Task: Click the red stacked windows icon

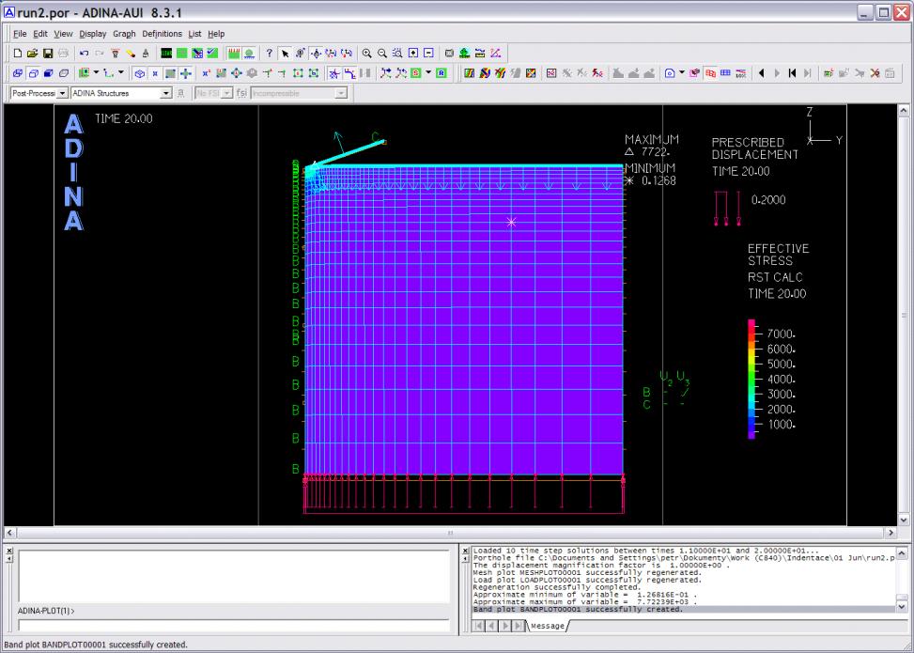Action: 710,73
